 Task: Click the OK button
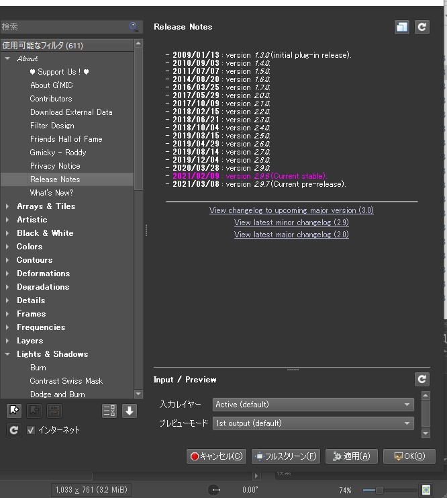click(409, 456)
